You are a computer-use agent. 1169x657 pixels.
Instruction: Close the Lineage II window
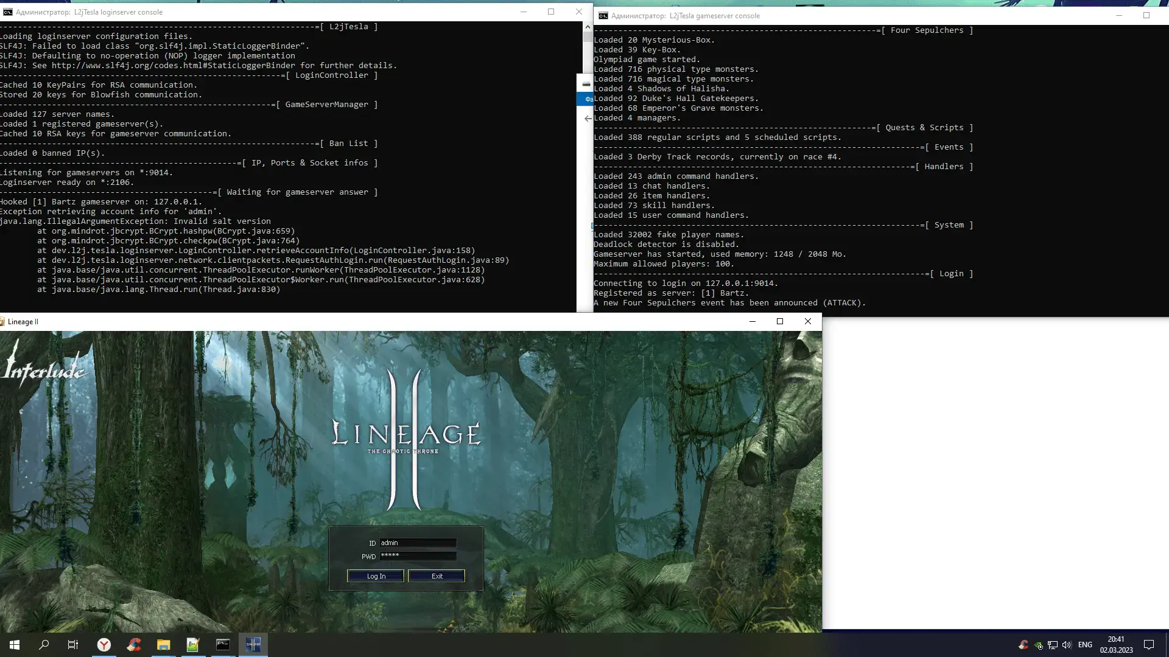808,322
